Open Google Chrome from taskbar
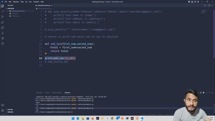Image resolution: width=215 pixels, height=121 pixels. tap(113, 118)
